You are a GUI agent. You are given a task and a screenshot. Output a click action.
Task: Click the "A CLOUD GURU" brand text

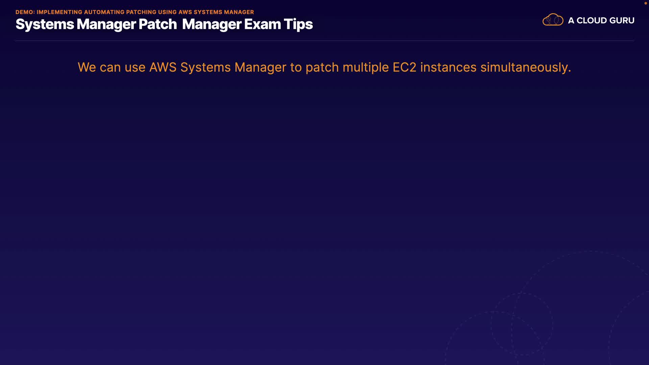point(601,21)
